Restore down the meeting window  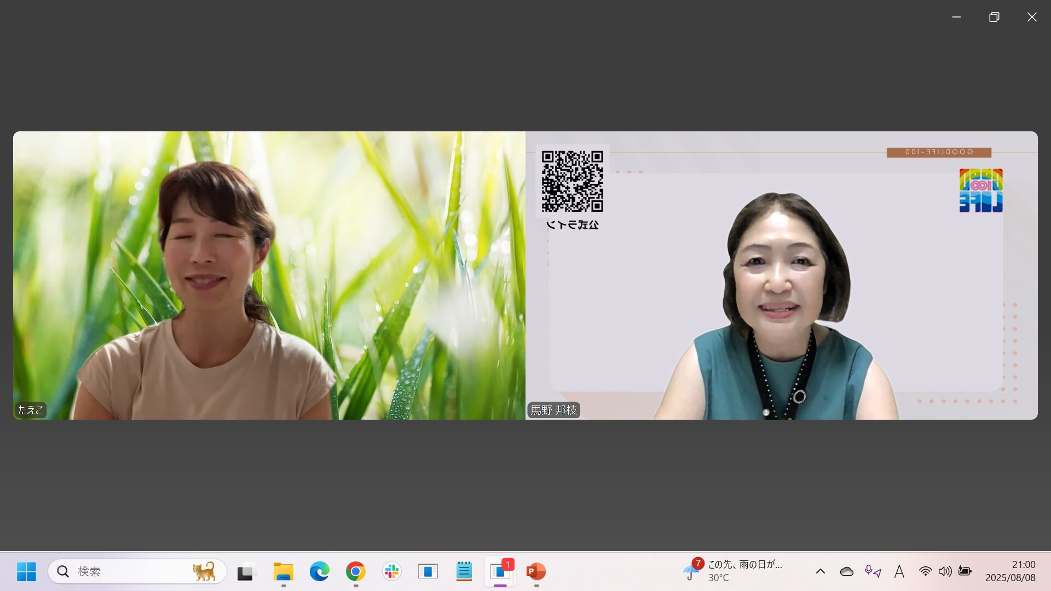click(x=994, y=17)
